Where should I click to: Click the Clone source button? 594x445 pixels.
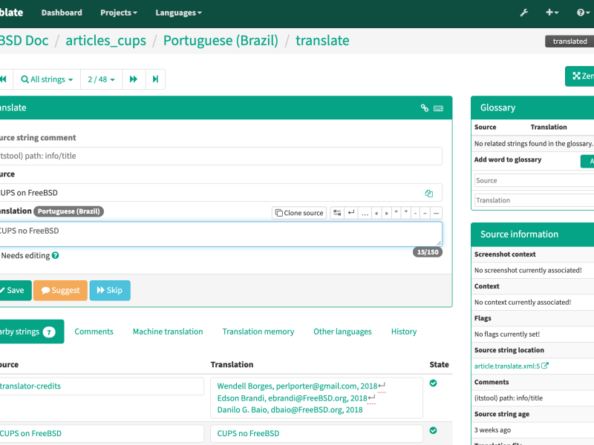[299, 213]
